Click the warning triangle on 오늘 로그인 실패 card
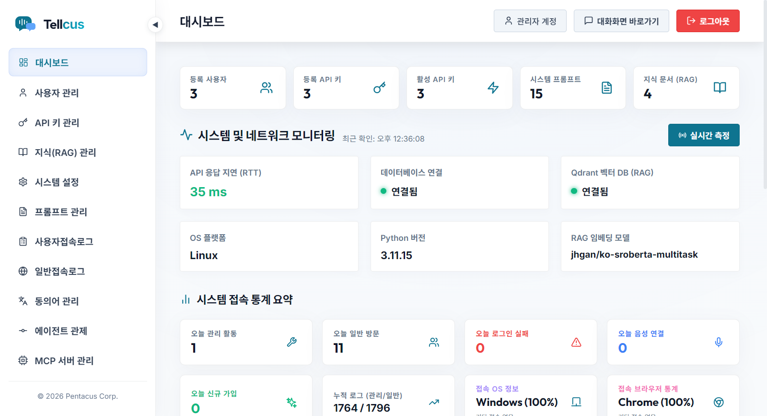Screen dimensions: 767x416 click(576, 342)
